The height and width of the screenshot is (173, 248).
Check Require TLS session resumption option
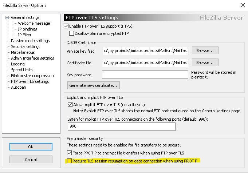[x=69, y=161]
